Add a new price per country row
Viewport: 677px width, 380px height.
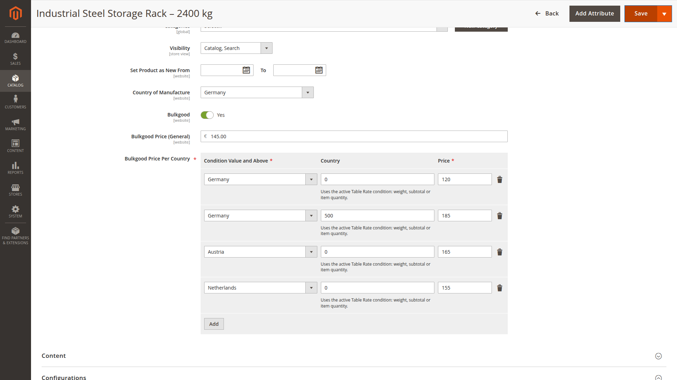tap(214, 324)
